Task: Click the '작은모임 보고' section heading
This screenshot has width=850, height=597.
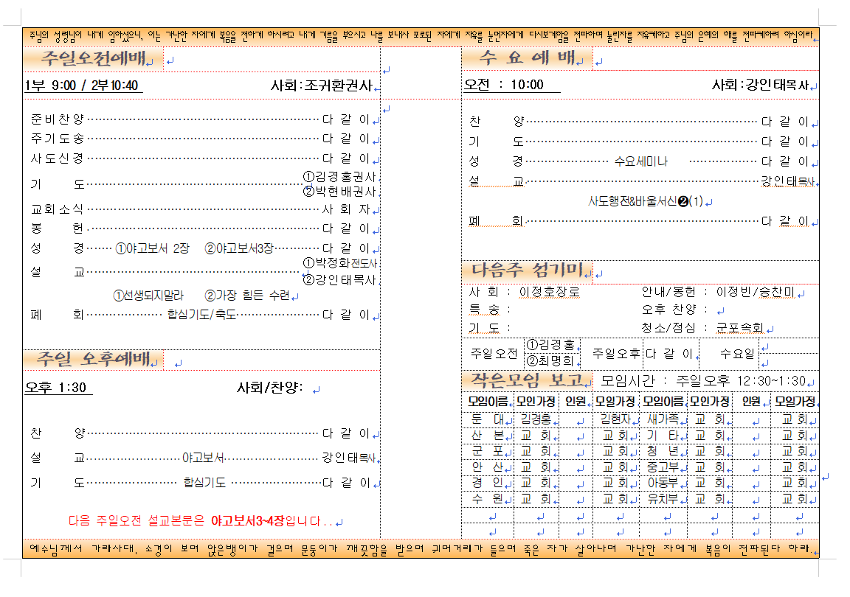Action: click(x=527, y=380)
